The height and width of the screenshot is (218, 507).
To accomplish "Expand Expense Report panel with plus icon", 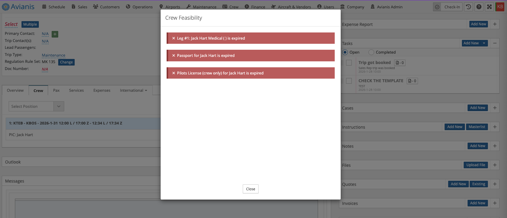I will tap(495, 24).
